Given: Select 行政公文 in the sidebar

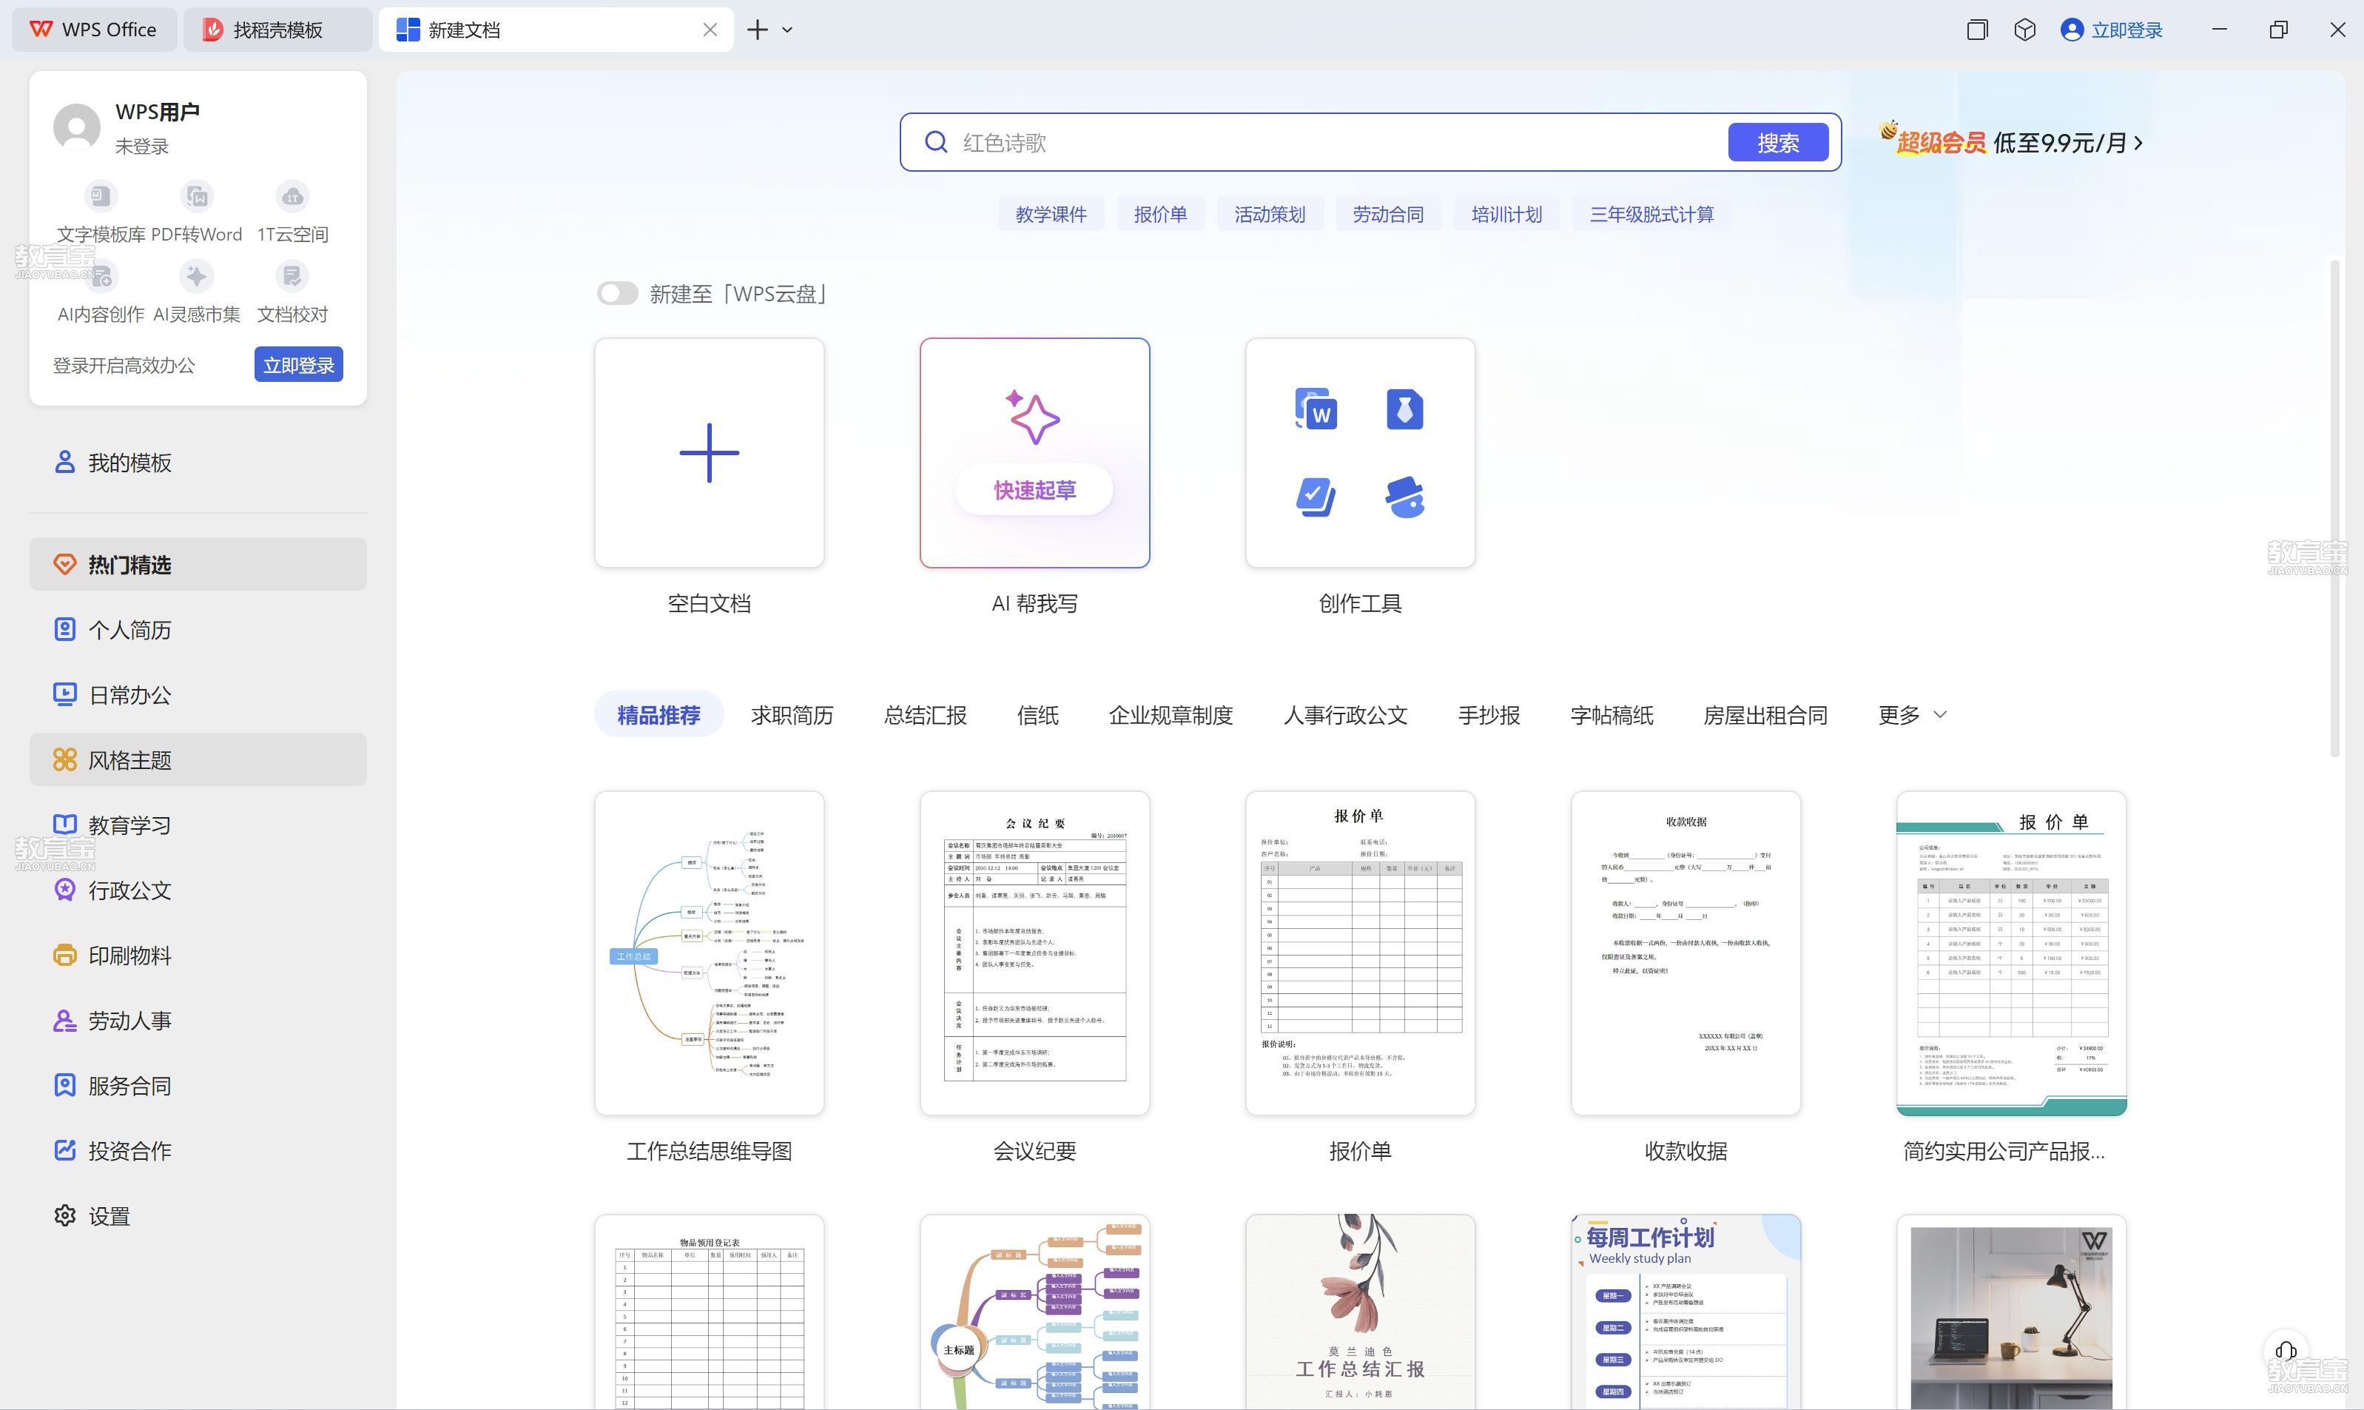Looking at the screenshot, I should pyautogui.click(x=198, y=890).
